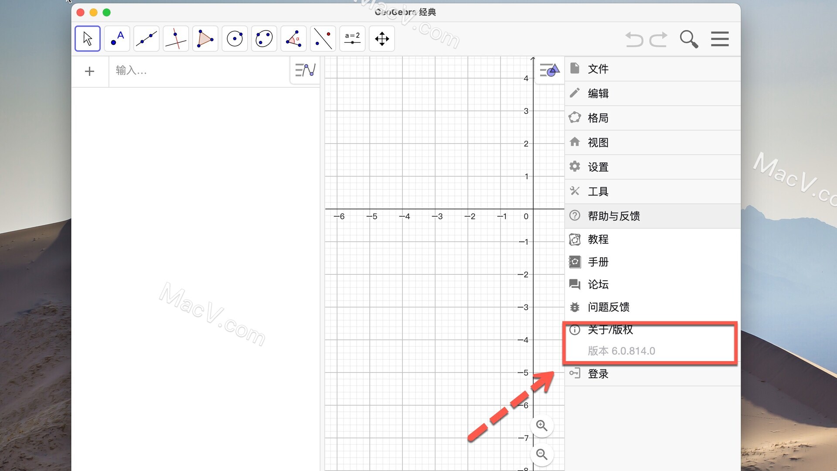Open the graphics view style bar

pos(549,70)
